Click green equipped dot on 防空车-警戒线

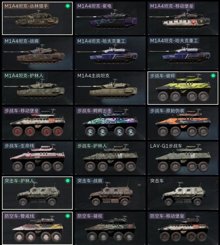pos(68,216)
